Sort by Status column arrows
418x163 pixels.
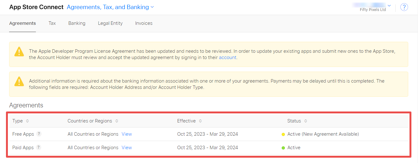click(x=305, y=121)
